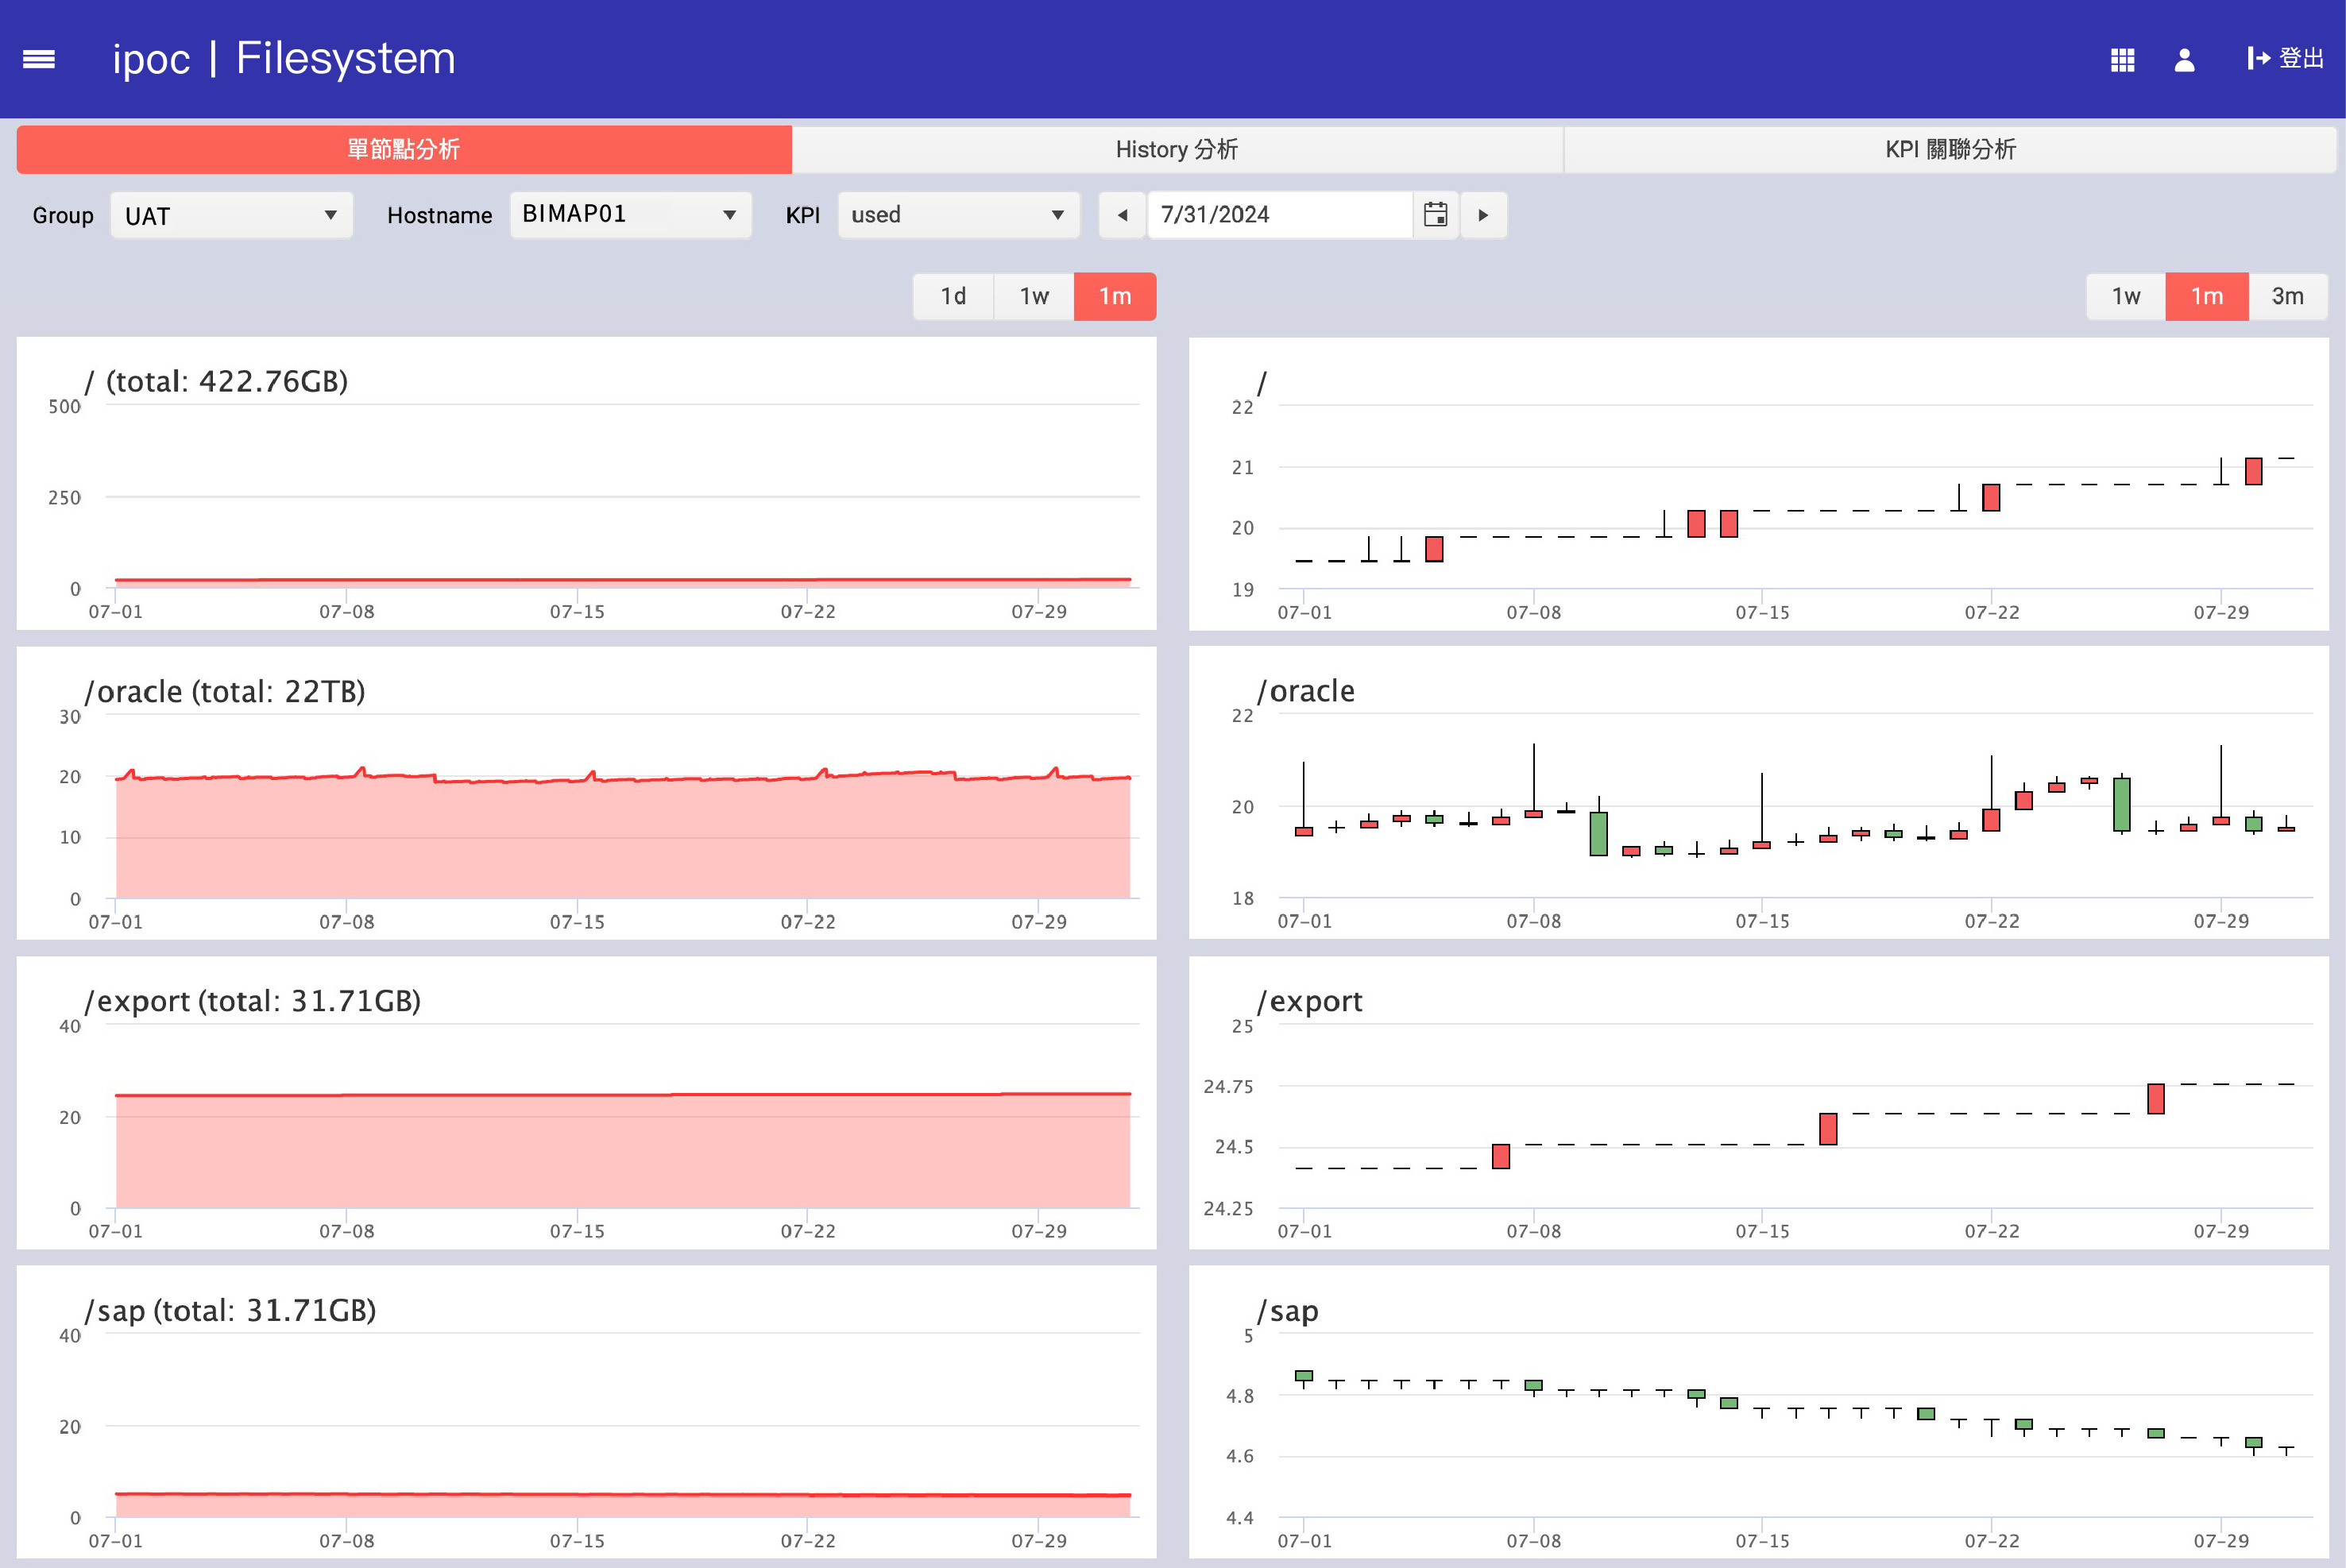Switch to History 分析 tab
Image resolution: width=2346 pixels, height=1568 pixels.
tap(1177, 149)
